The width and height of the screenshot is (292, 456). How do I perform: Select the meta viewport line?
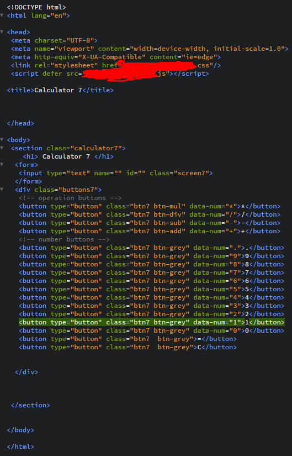click(x=150, y=49)
